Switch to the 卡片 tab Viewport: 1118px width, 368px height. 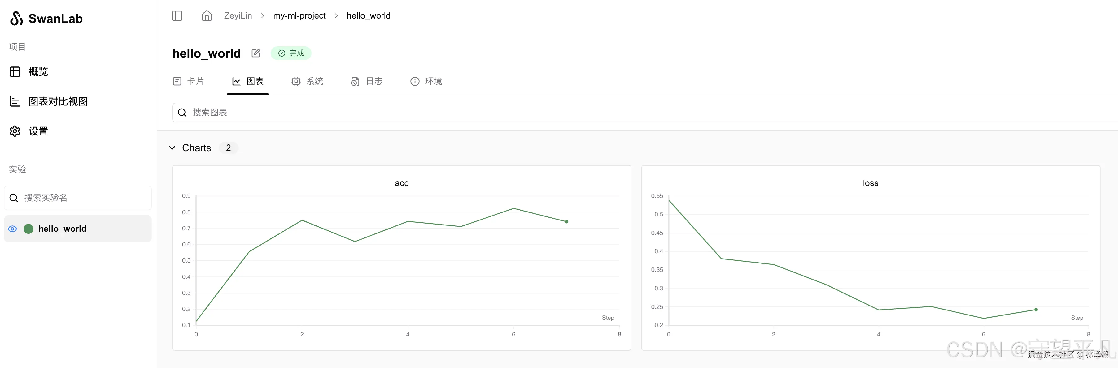[x=188, y=82]
